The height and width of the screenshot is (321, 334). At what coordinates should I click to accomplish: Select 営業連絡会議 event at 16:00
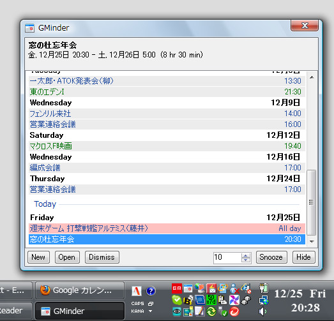click(x=167, y=124)
